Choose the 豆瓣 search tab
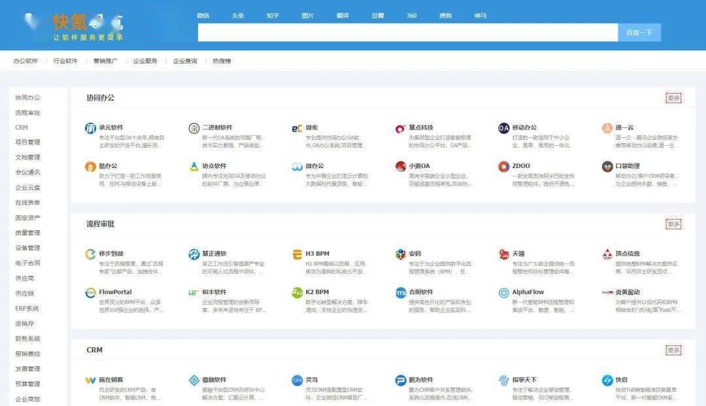706x406 pixels. click(x=378, y=16)
